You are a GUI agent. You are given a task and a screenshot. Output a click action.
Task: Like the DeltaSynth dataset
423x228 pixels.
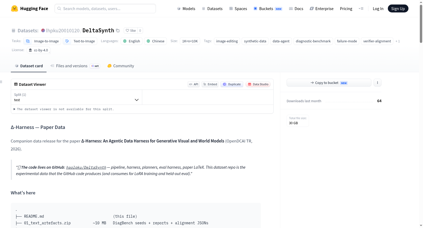coord(131,30)
